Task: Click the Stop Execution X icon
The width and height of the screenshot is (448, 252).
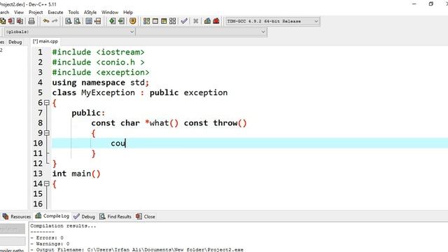Action: tap(196, 21)
